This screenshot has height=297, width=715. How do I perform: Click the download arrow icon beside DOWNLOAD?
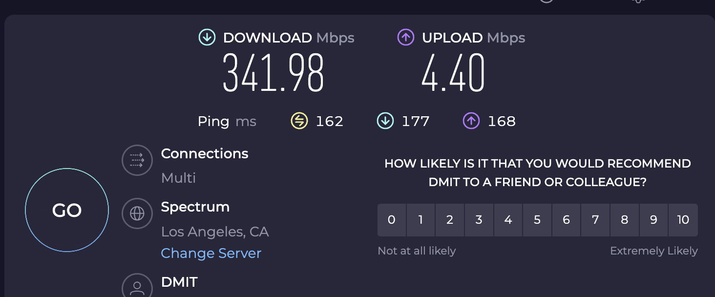207,38
